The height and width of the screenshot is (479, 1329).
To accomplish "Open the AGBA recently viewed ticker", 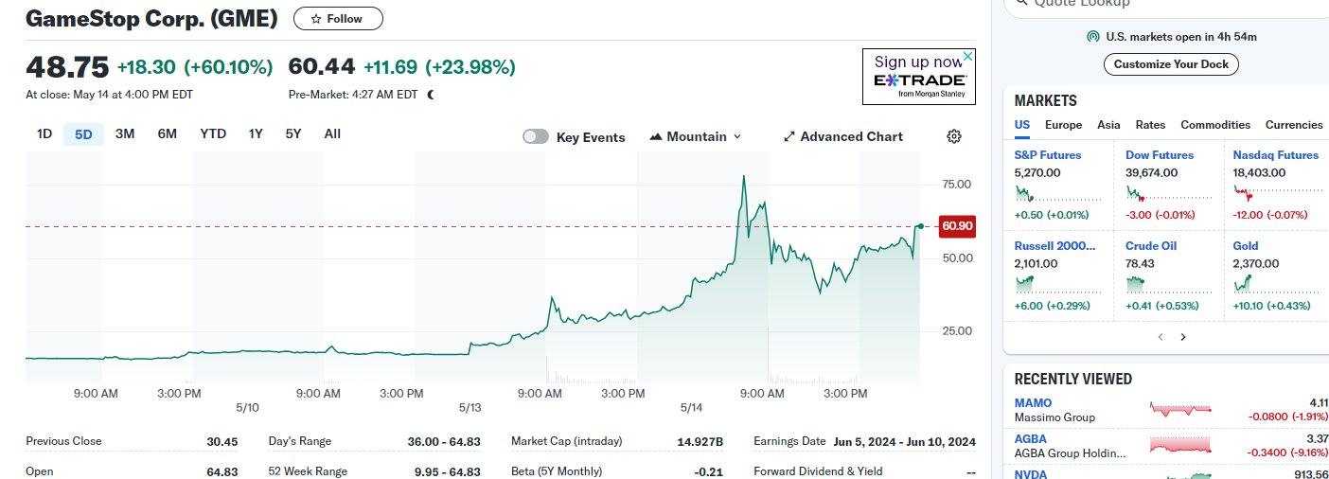I will tap(1031, 439).
